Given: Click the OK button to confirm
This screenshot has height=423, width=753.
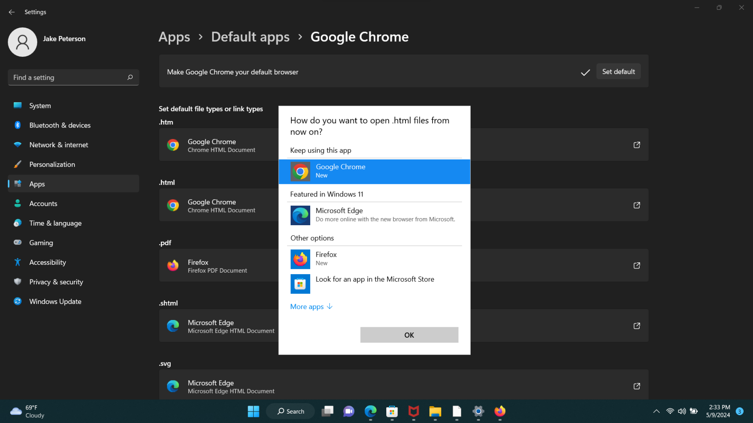Looking at the screenshot, I should point(409,334).
